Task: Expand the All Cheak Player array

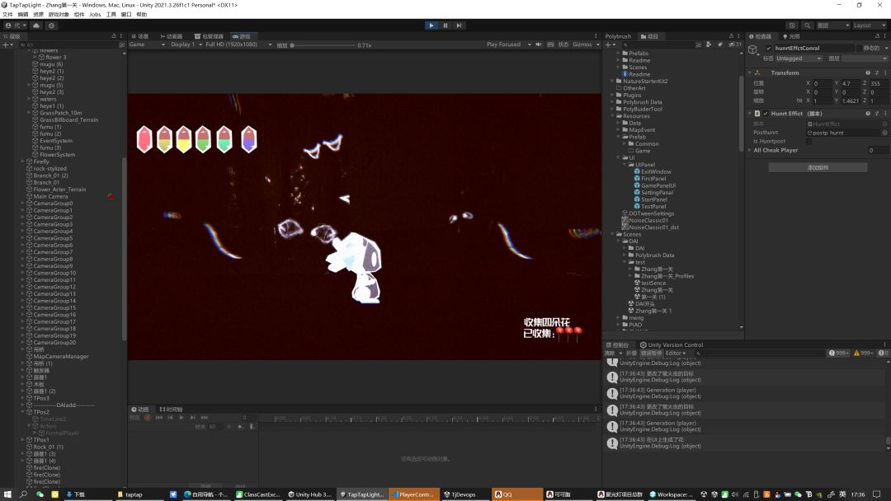Action: coord(750,151)
